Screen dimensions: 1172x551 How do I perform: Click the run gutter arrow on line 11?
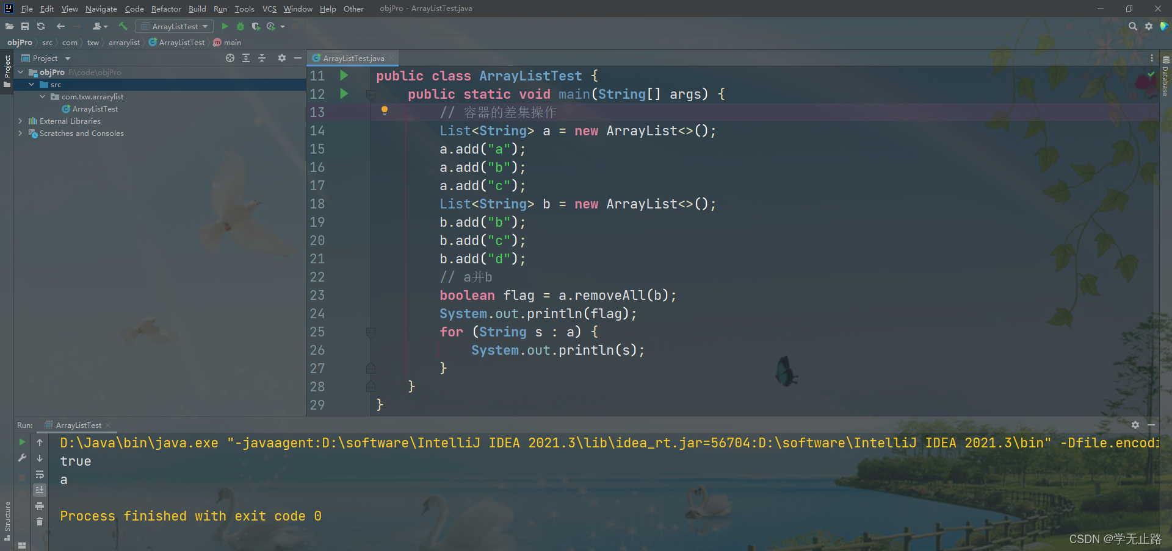pyautogui.click(x=344, y=76)
